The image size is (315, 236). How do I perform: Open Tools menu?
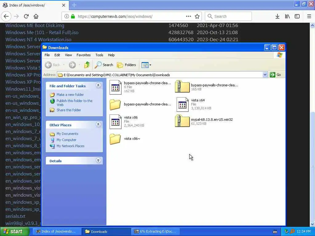coord(99,55)
